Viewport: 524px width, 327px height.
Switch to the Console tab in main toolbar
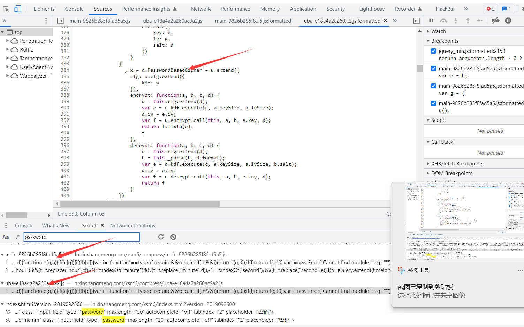point(74,9)
